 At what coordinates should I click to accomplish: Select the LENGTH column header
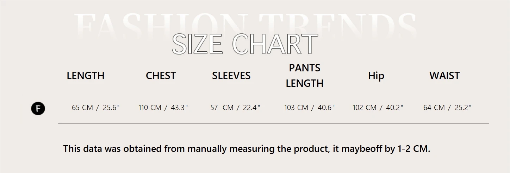(86, 76)
